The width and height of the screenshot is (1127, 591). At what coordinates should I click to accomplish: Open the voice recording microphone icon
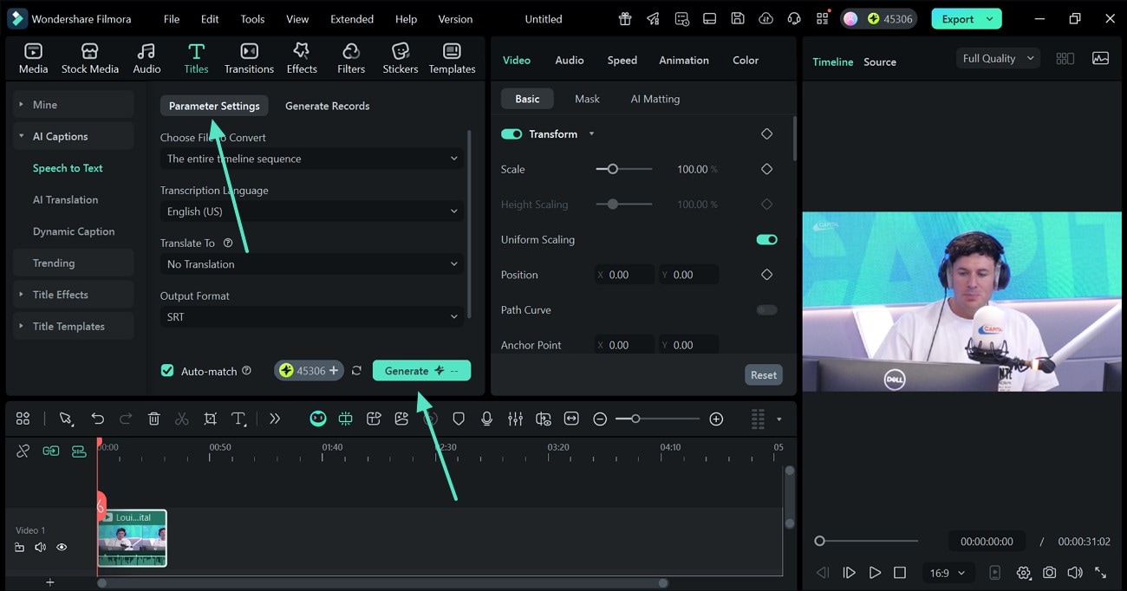(486, 419)
